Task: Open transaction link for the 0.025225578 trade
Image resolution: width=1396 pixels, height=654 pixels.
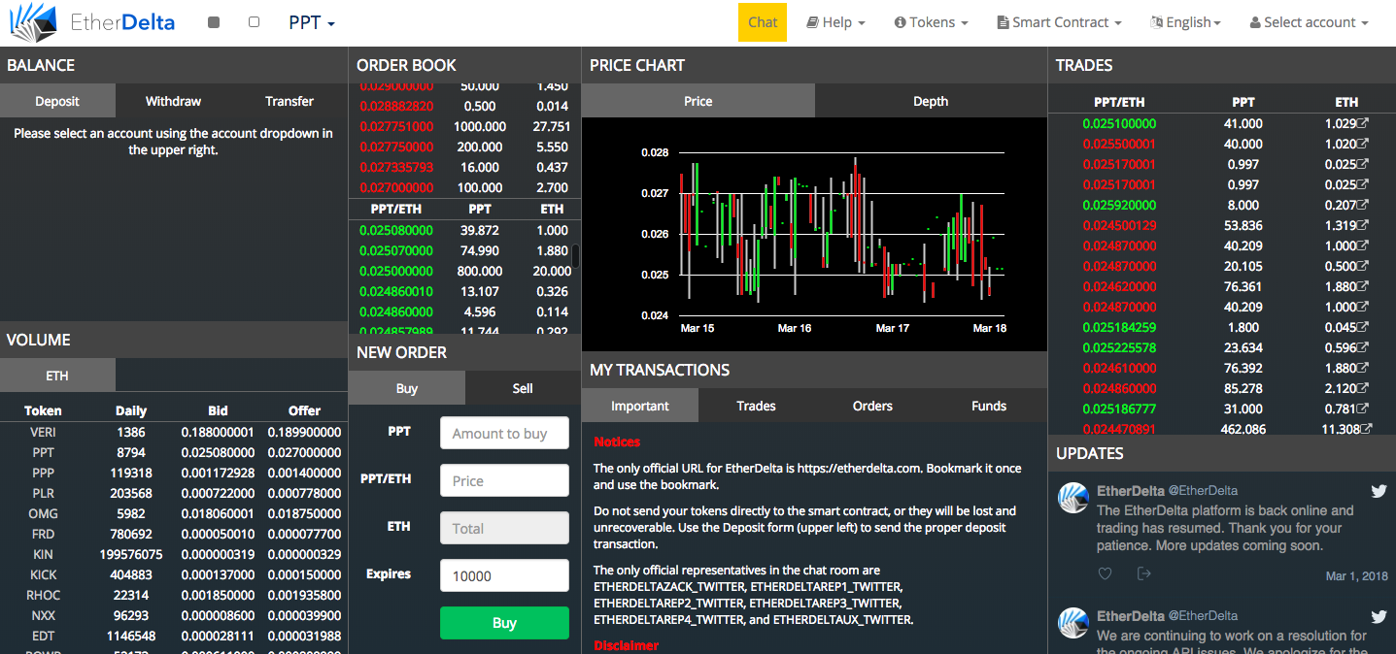Action: click(1363, 347)
